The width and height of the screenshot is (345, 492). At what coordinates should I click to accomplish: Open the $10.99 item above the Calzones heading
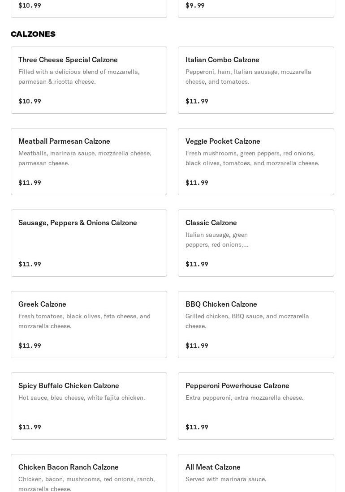89,8
